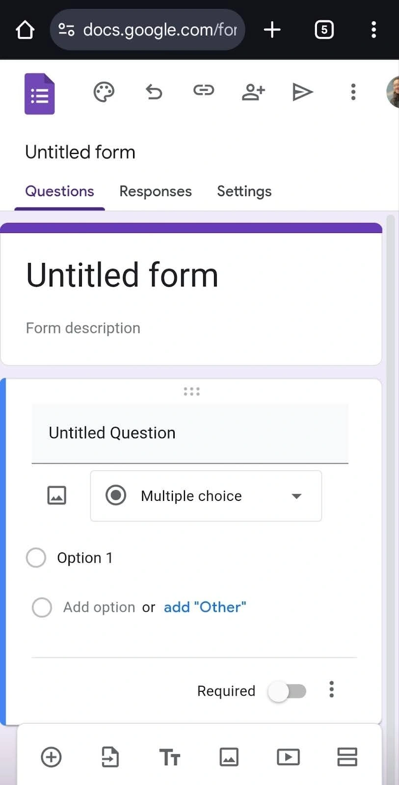Viewport: 399px width, 785px height.
Task: Import questions using the import icon
Action: 110,757
